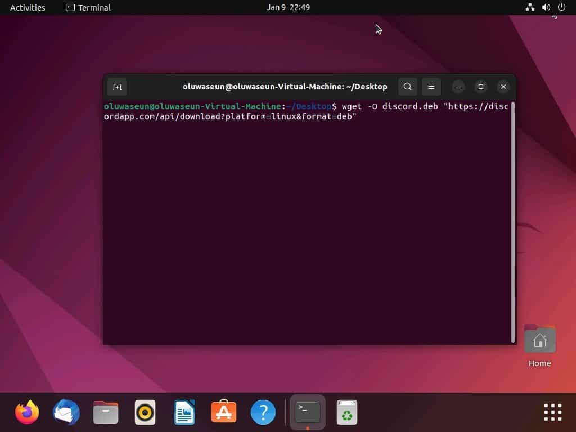The height and width of the screenshot is (432, 576).
Task: Open the terminal search icon
Action: pyautogui.click(x=407, y=87)
